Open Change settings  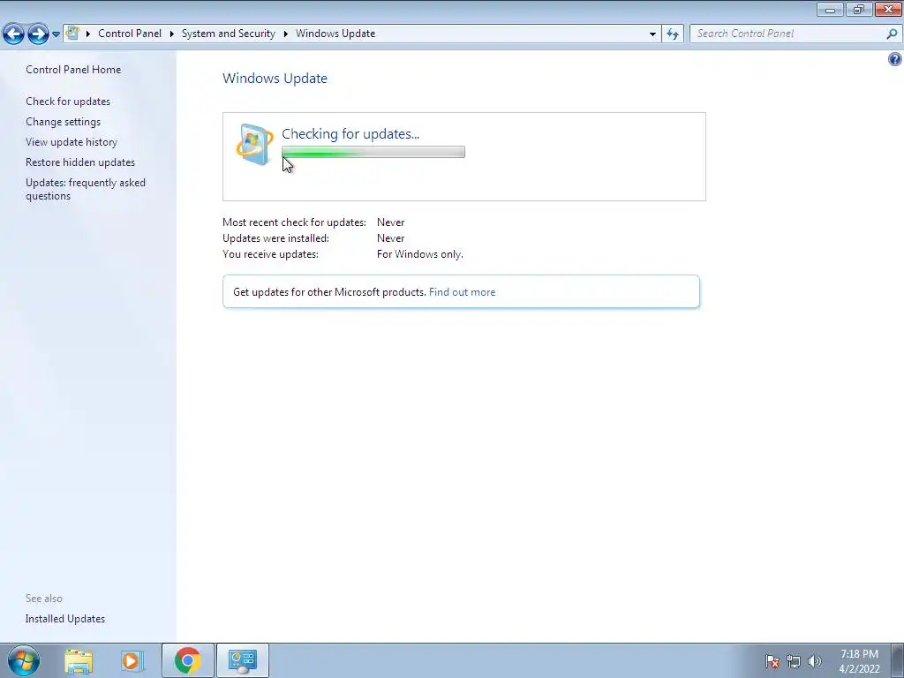63,122
